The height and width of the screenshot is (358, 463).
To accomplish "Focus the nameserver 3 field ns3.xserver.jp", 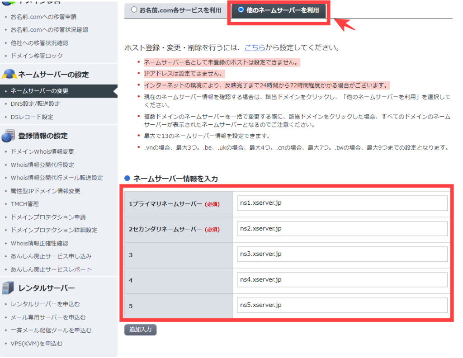I will pyautogui.click(x=342, y=254).
